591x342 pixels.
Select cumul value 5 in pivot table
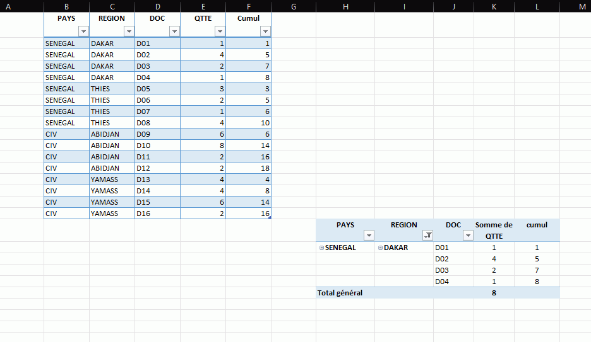(537, 259)
